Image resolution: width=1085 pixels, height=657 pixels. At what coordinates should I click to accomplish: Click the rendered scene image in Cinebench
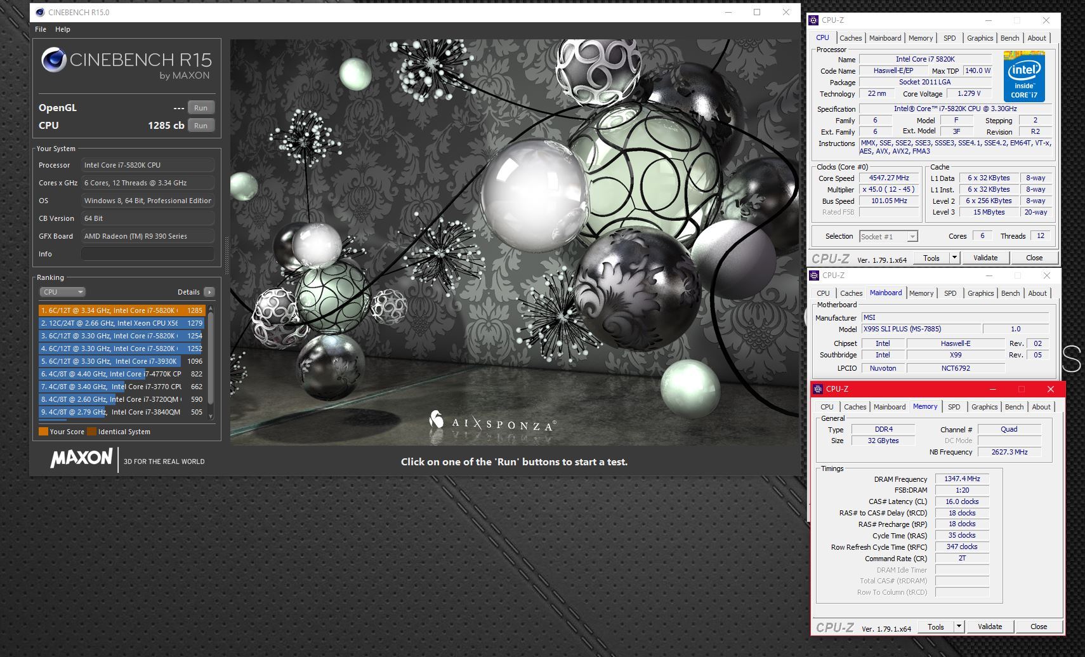514,242
